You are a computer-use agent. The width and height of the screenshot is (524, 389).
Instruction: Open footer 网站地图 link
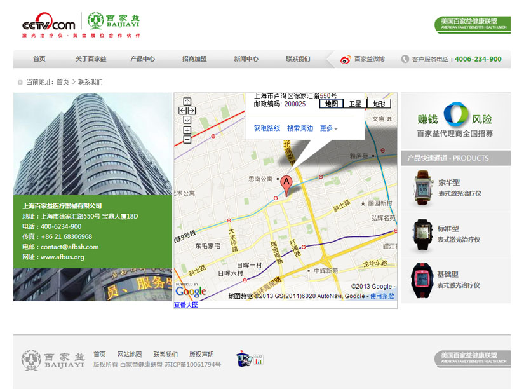(x=130, y=354)
